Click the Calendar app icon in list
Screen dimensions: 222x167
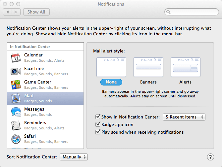coord(16,57)
